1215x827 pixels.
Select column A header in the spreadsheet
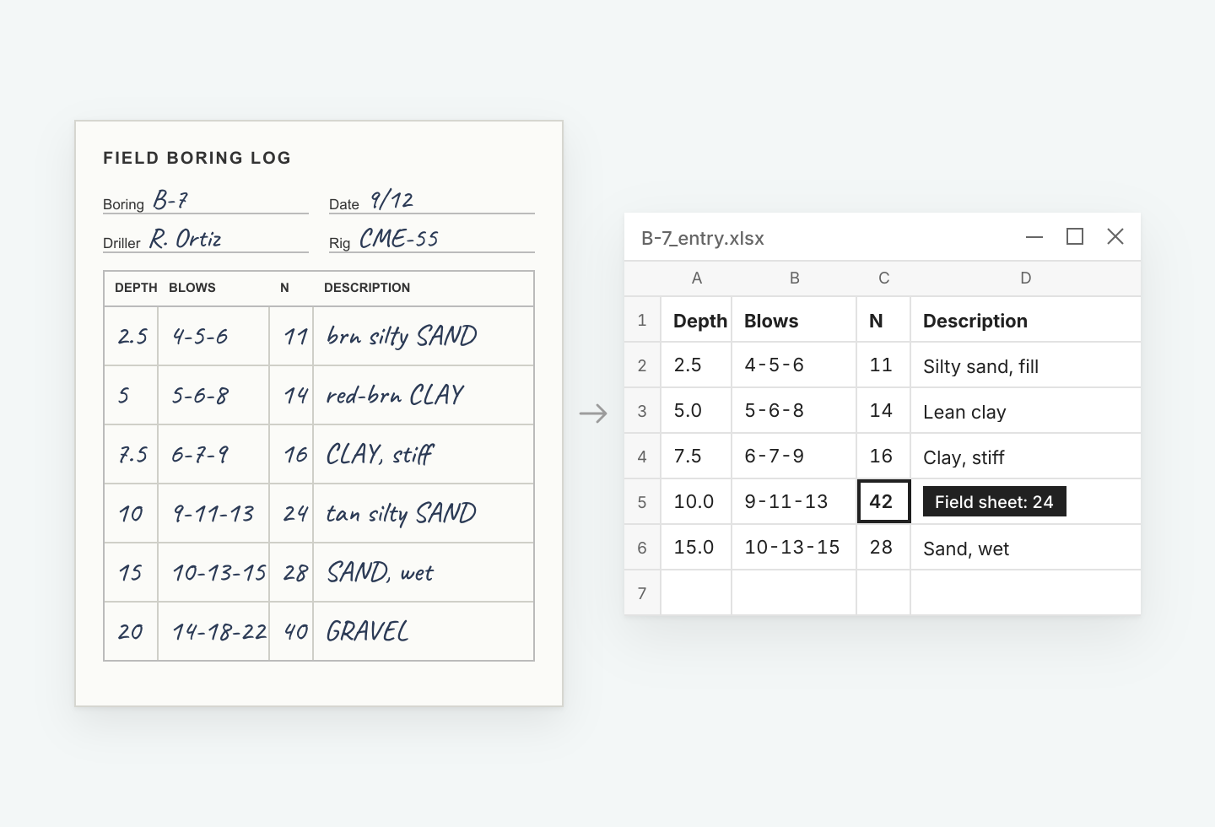click(x=696, y=278)
